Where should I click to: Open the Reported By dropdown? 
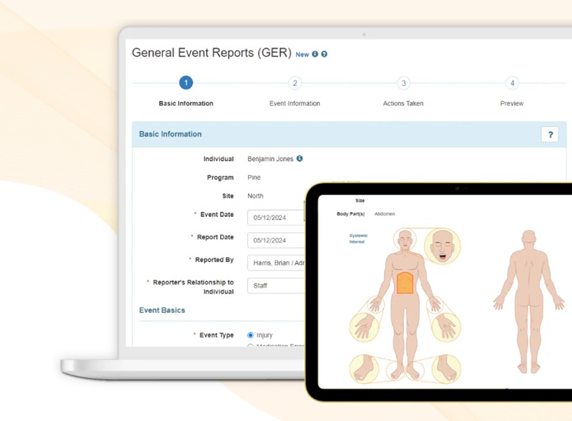(276, 263)
